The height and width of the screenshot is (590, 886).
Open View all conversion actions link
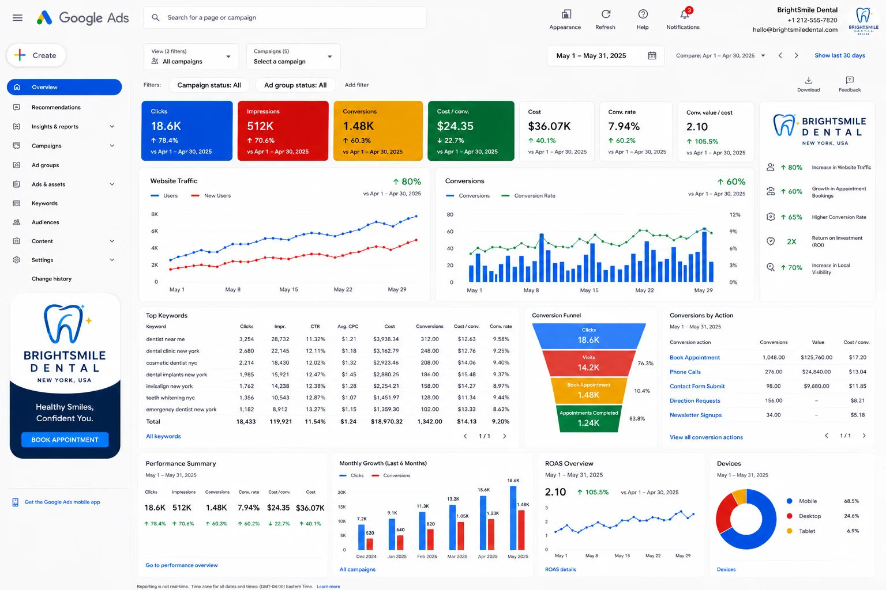click(706, 437)
